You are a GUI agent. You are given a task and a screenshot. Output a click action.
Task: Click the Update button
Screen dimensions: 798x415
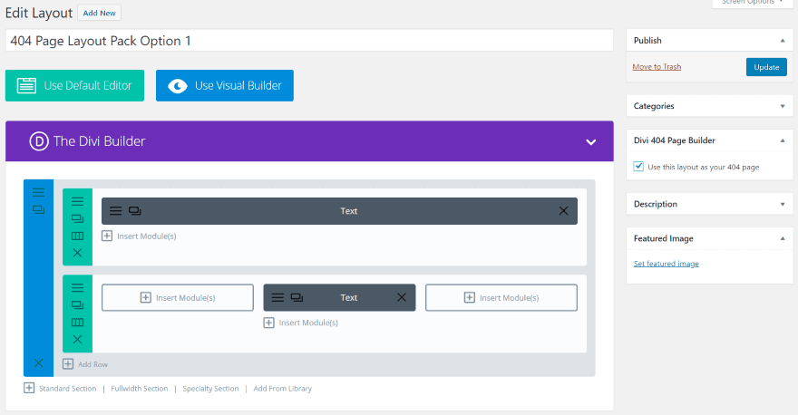[766, 67]
